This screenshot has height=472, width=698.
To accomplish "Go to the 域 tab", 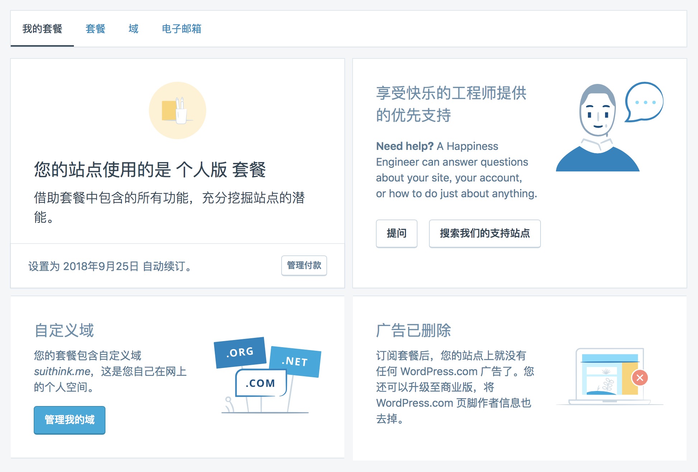I will tap(133, 29).
